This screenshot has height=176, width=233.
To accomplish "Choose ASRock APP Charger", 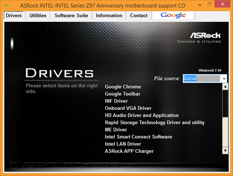I will 129,151.
